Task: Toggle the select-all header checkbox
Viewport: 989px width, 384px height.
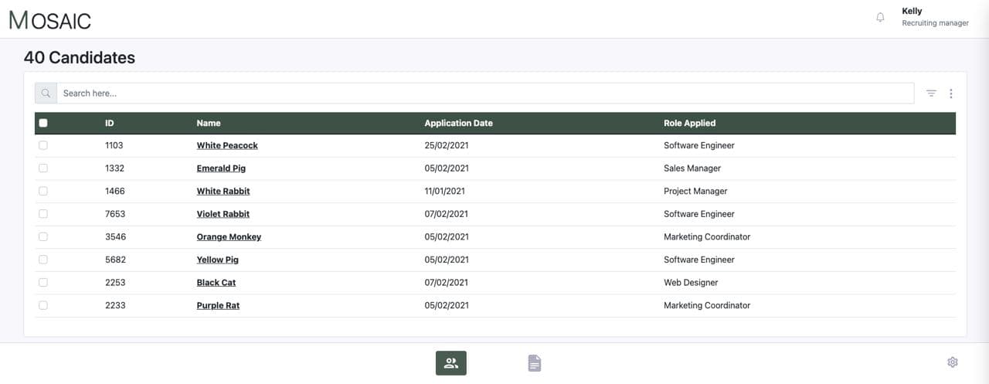Action: tap(43, 123)
